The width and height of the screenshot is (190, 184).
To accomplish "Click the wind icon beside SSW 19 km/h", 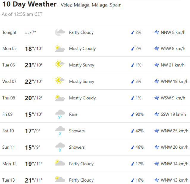I will (x=156, y=114).
